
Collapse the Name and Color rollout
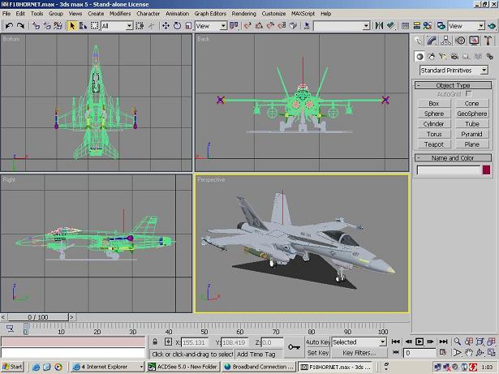(453, 158)
